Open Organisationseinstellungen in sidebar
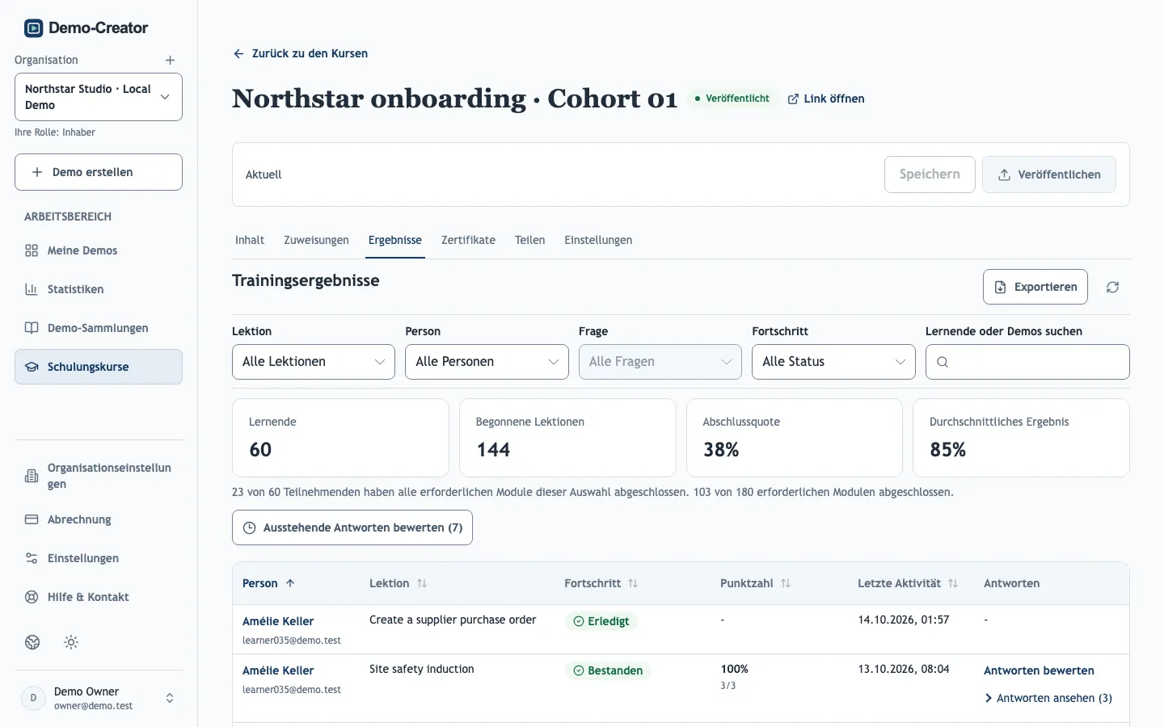This screenshot has height=727, width=1164. click(x=99, y=476)
